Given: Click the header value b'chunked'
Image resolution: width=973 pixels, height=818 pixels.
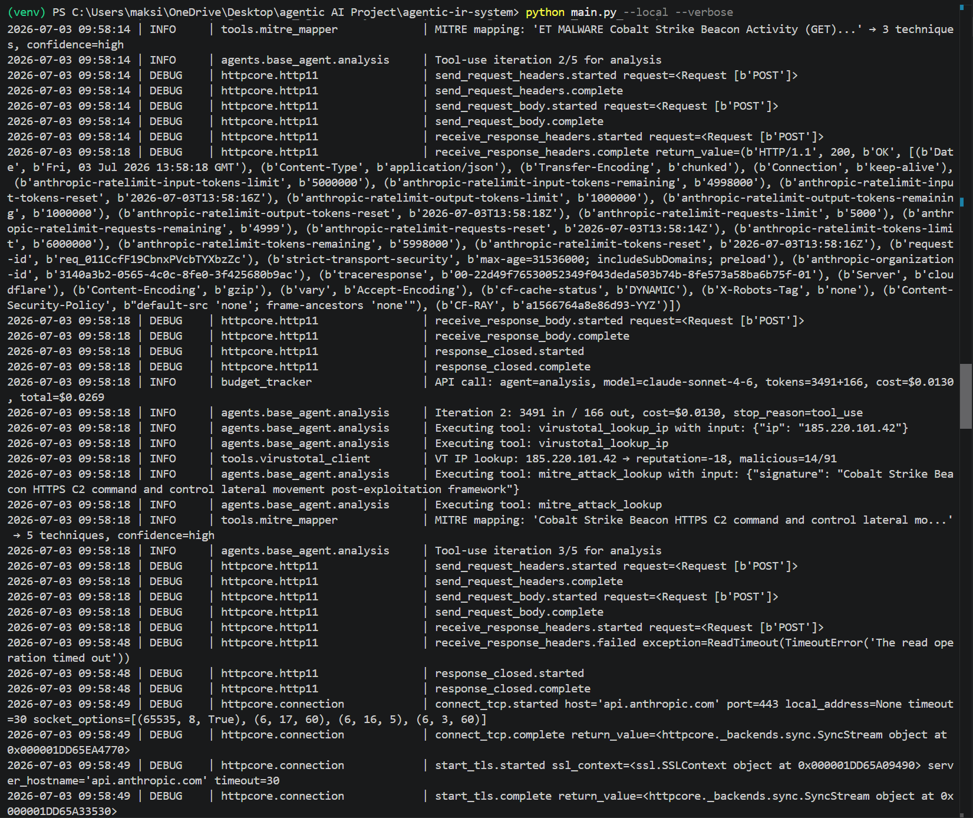Looking at the screenshot, I should pyautogui.click(x=704, y=167).
